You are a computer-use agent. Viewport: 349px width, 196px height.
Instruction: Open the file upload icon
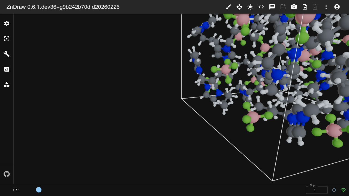pyautogui.click(x=305, y=7)
